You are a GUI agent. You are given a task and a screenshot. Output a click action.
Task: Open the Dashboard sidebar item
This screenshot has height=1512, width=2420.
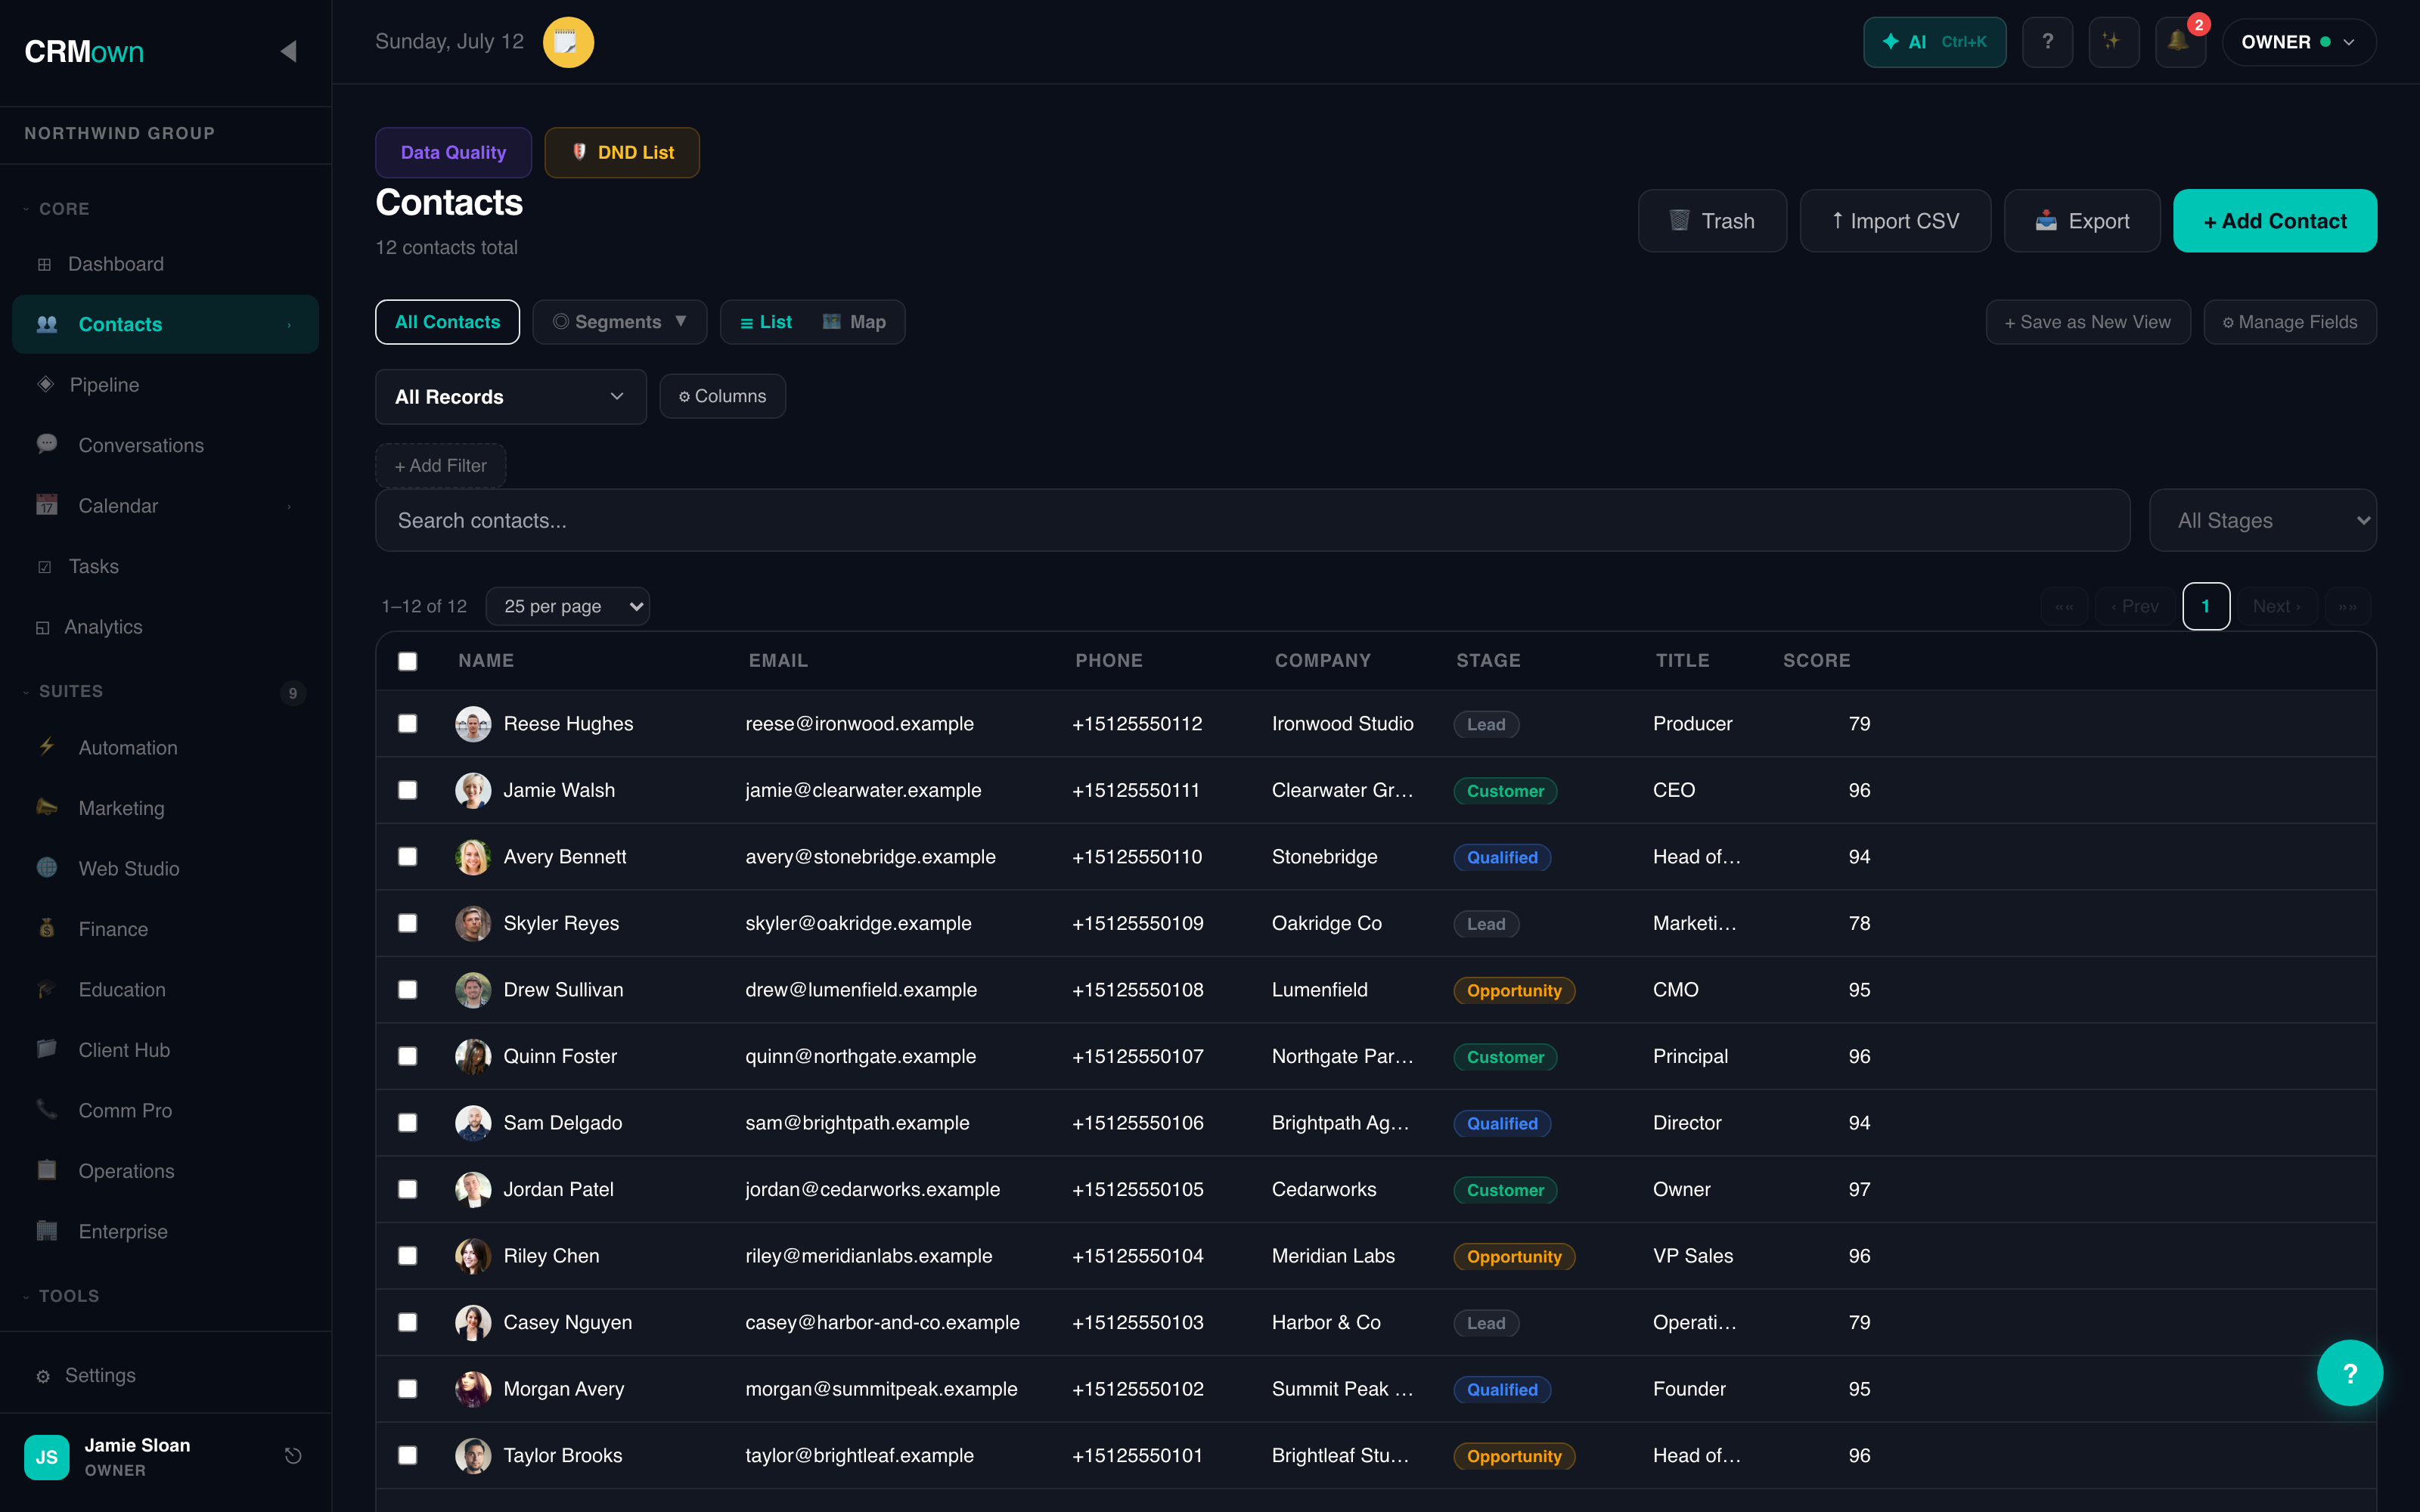(165, 264)
